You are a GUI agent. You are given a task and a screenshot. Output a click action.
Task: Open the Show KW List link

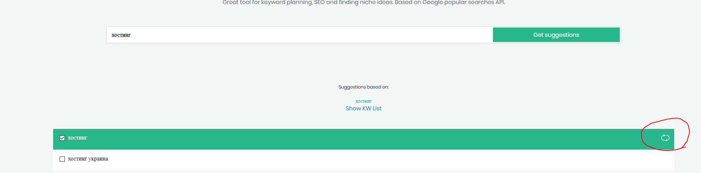click(x=363, y=108)
